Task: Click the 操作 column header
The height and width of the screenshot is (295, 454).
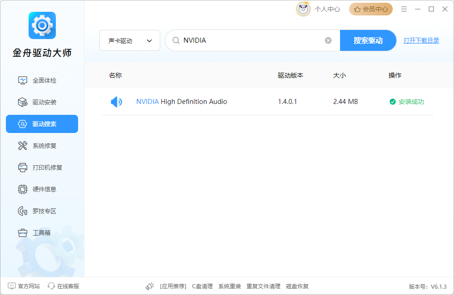Action: (x=395, y=75)
